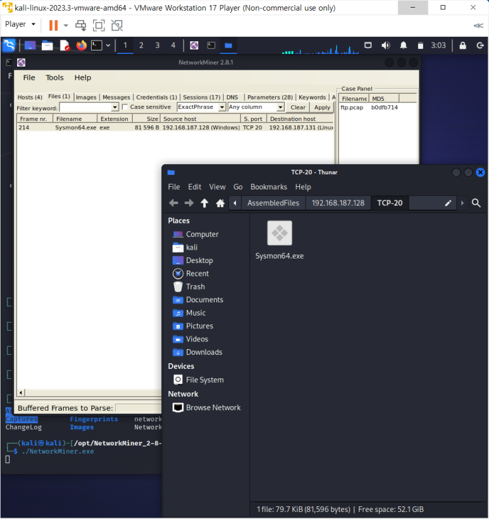Launch Firefox from the Kali panel
The image size is (489, 519).
[81, 45]
